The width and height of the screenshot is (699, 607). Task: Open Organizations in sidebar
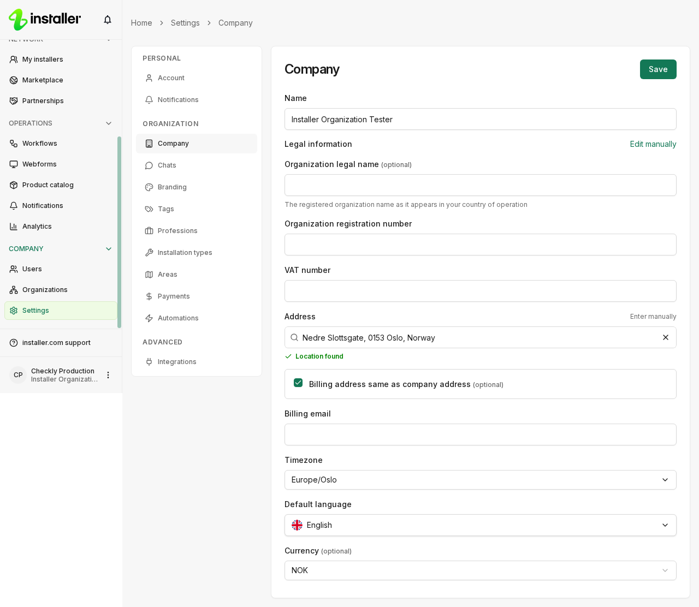61,290
